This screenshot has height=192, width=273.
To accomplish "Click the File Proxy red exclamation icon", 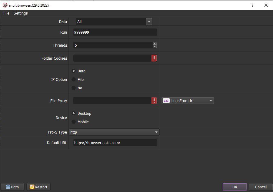I will pyautogui.click(x=154, y=101).
